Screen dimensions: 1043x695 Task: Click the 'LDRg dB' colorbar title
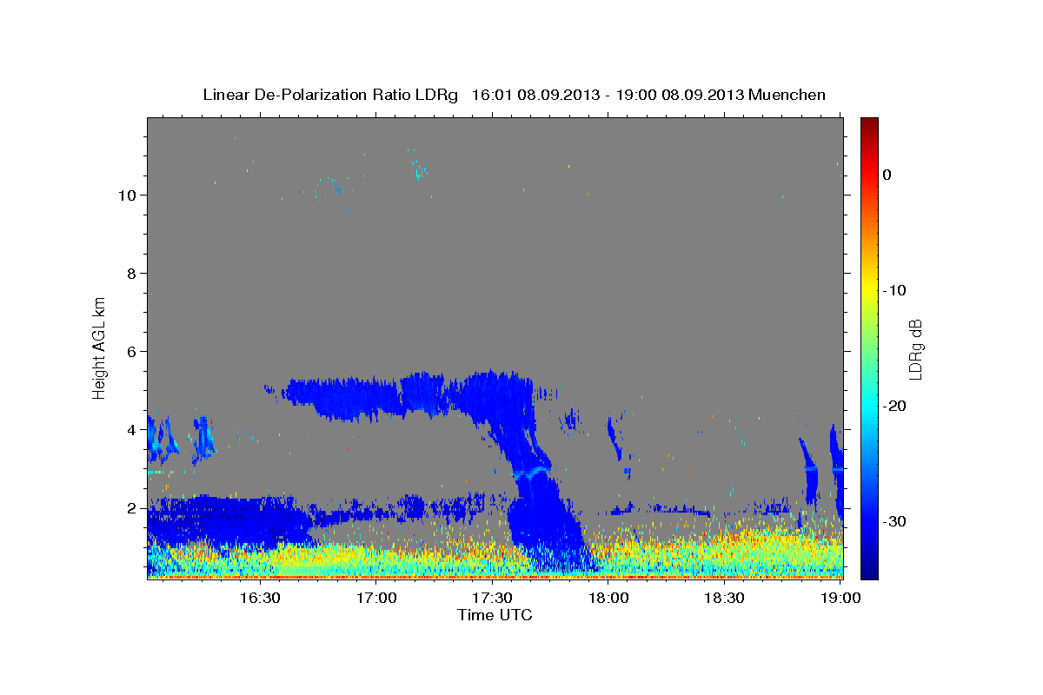(x=915, y=348)
